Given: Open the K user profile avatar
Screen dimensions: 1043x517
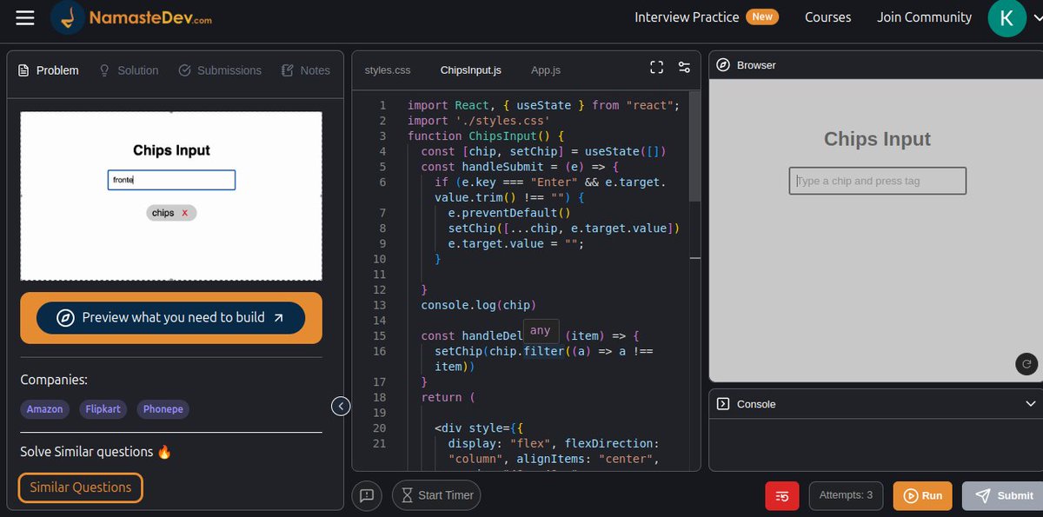Looking at the screenshot, I should click(x=1006, y=17).
